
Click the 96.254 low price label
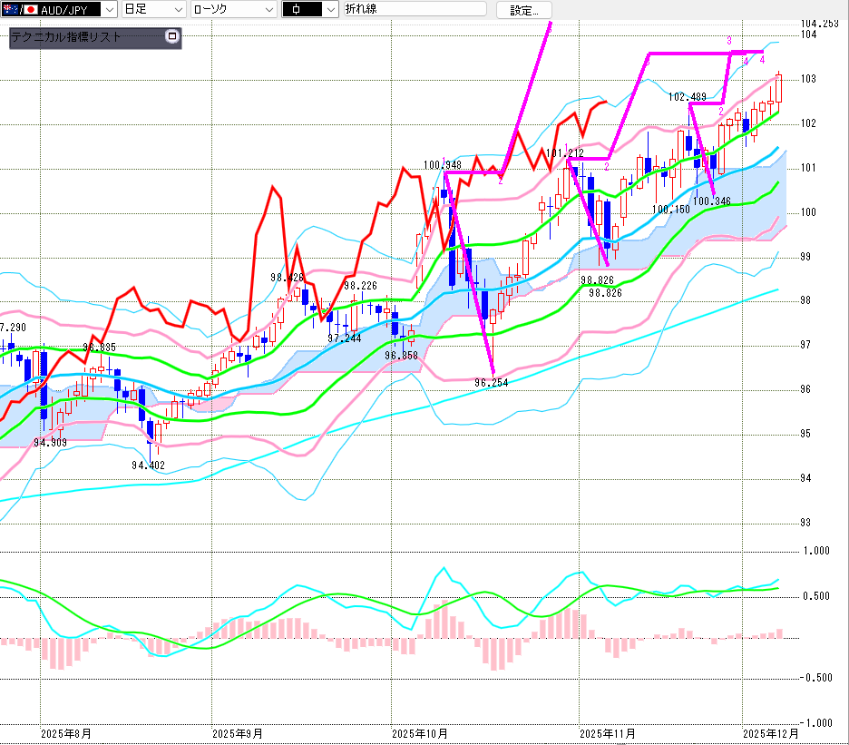coord(491,383)
